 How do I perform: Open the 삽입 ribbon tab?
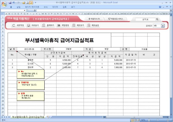(x=19, y=7)
